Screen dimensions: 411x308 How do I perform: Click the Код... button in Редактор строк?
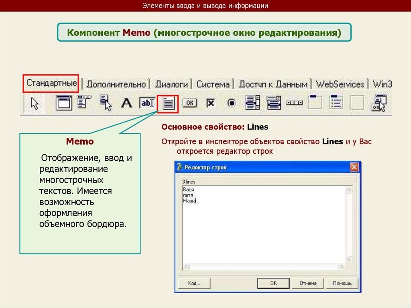(194, 284)
